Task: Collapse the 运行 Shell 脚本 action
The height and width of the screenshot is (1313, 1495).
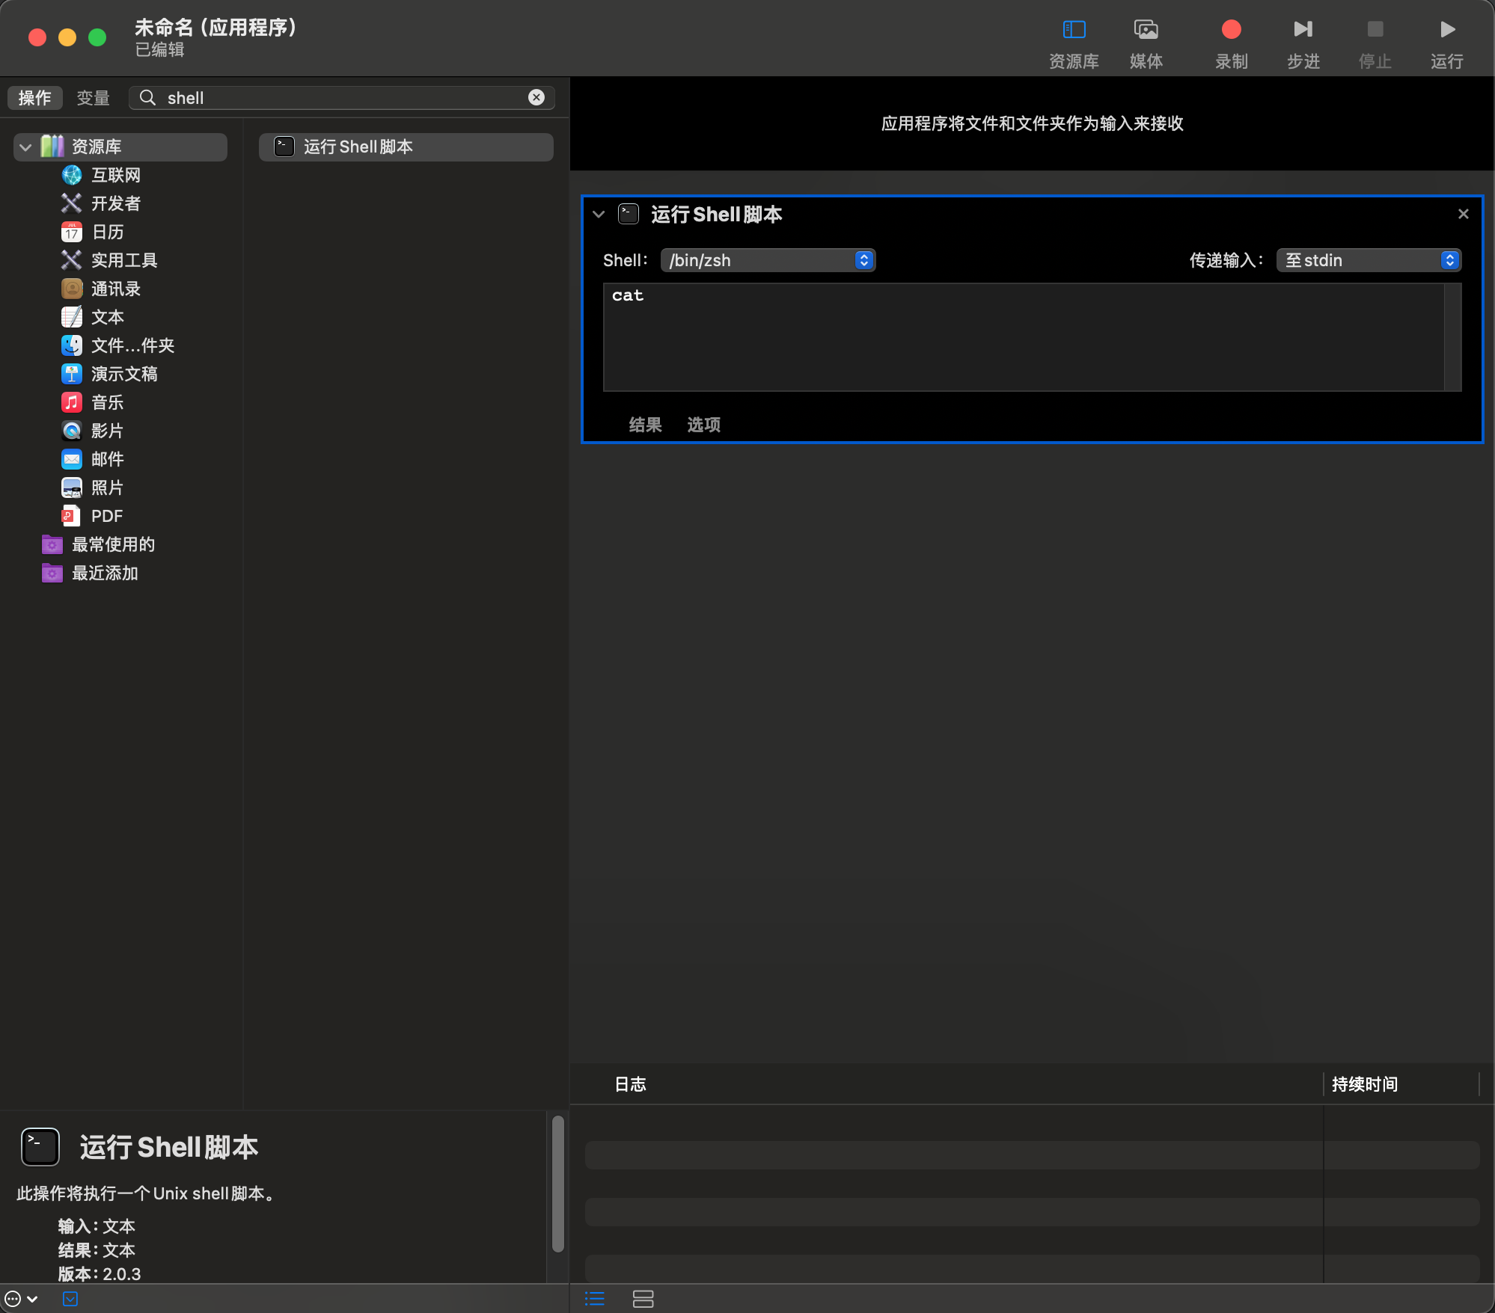Action: point(599,215)
